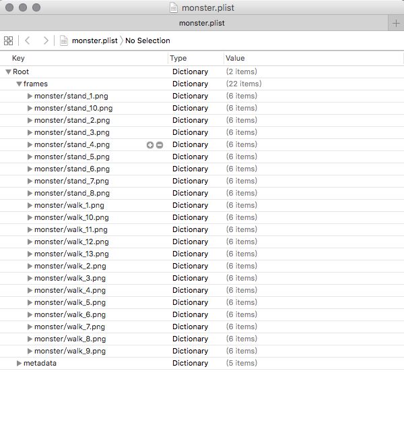Screen dimensions: 404x423
Task: Select the monster/walk_8.png key
Action: (x=70, y=339)
